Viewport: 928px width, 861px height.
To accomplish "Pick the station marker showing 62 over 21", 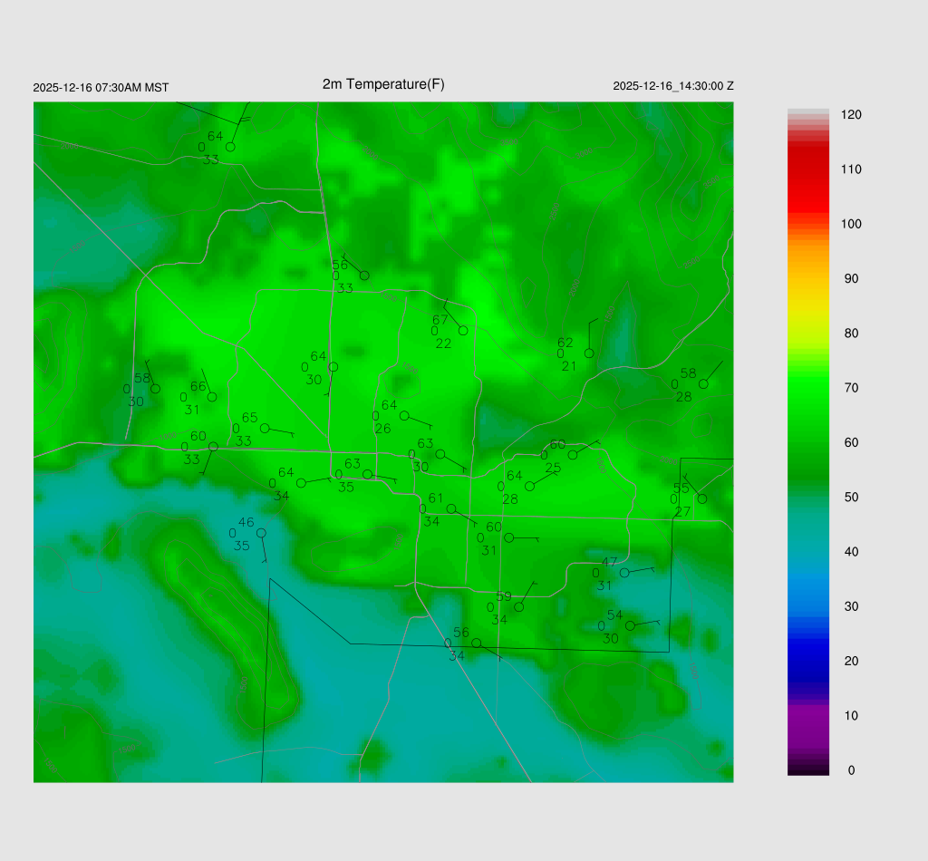I will (589, 353).
